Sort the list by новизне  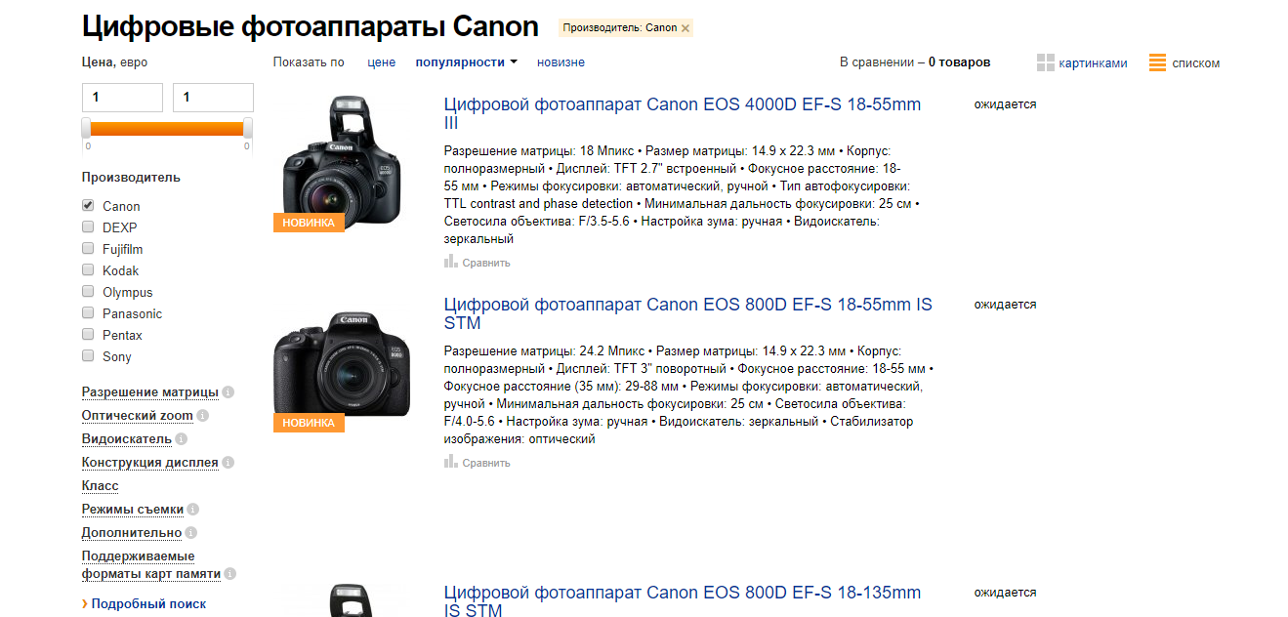pos(561,62)
